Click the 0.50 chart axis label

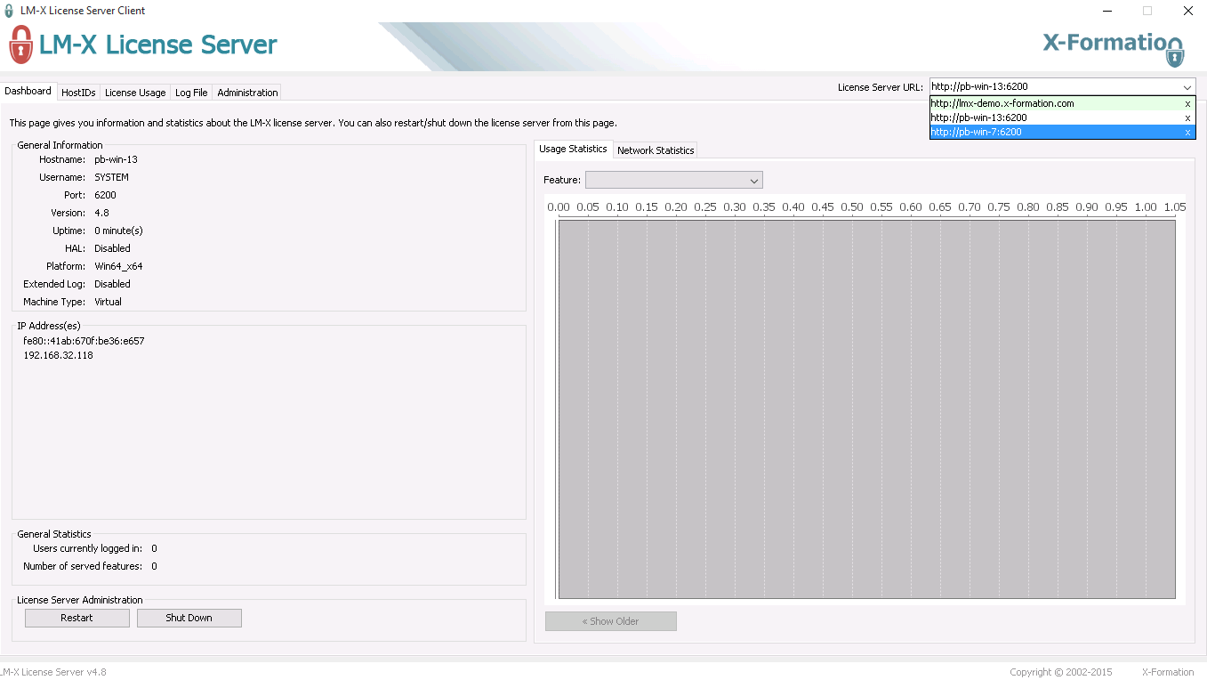click(x=852, y=206)
